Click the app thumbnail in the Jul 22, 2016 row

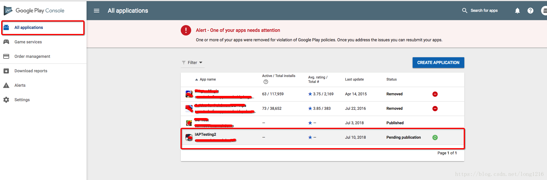[189, 109]
